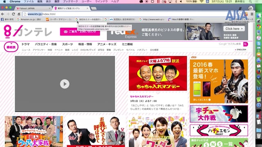The image size is (262, 147).
Task: Open the アニメ・キッズ navigation category
Action: pyautogui.click(x=107, y=44)
